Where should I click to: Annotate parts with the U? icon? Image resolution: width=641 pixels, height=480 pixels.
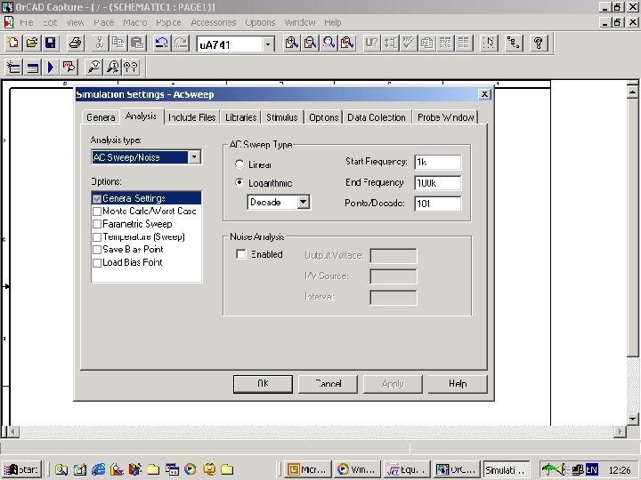click(371, 43)
